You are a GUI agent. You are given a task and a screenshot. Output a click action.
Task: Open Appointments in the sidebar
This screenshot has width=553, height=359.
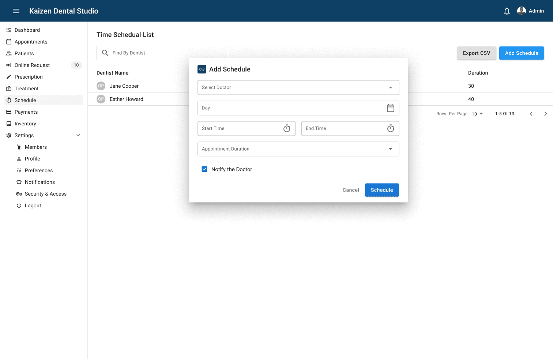click(31, 42)
